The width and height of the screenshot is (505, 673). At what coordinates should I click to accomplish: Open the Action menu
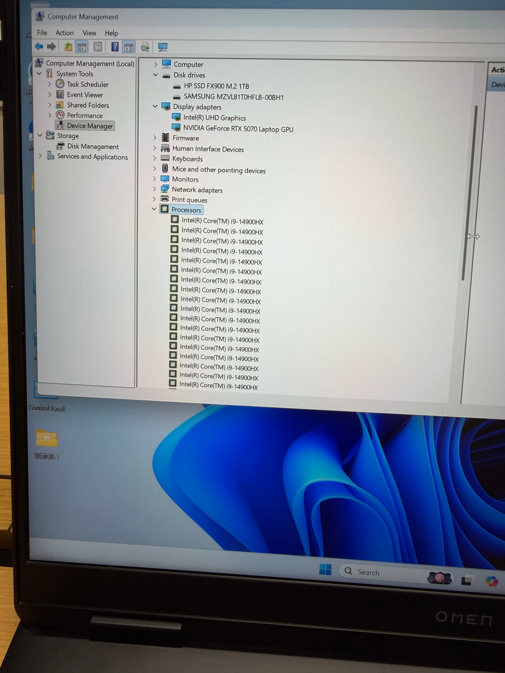(65, 33)
